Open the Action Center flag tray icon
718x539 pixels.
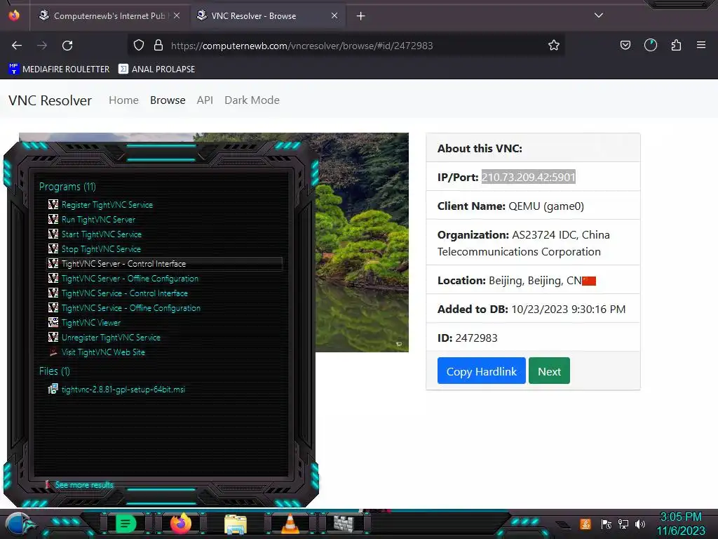click(606, 524)
